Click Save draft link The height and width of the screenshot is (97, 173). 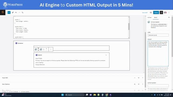click(145, 13)
